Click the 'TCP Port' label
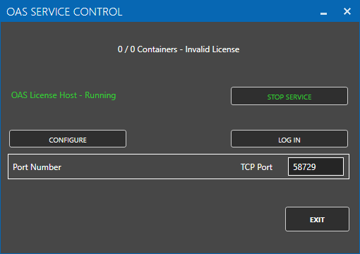The width and height of the screenshot is (360, 254). (256, 167)
